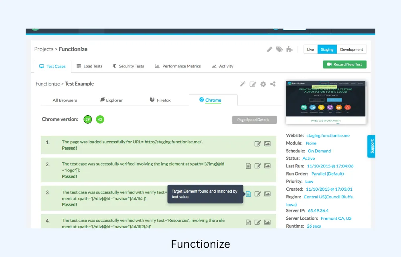Select the Explorer browser tab
Screen dimensions: 401x257
[111, 100]
